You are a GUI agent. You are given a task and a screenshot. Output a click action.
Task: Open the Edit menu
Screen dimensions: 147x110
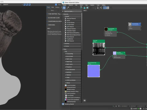coord(76,5)
